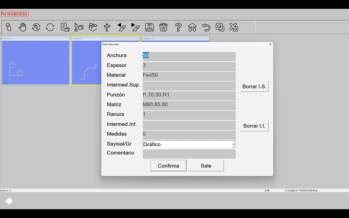The height and width of the screenshot is (218, 349).
Task: Click the Material field showing Fe450
Action: [189, 75]
